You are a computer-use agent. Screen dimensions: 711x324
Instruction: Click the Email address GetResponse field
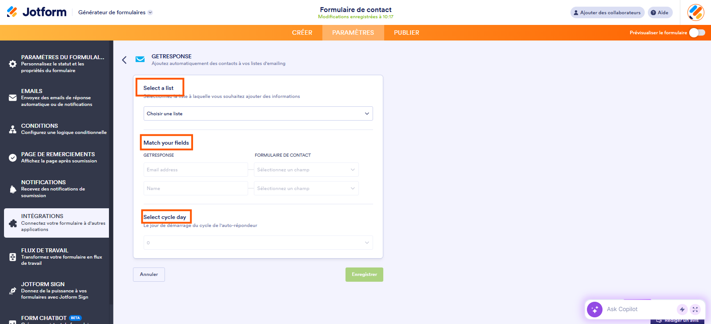196,170
